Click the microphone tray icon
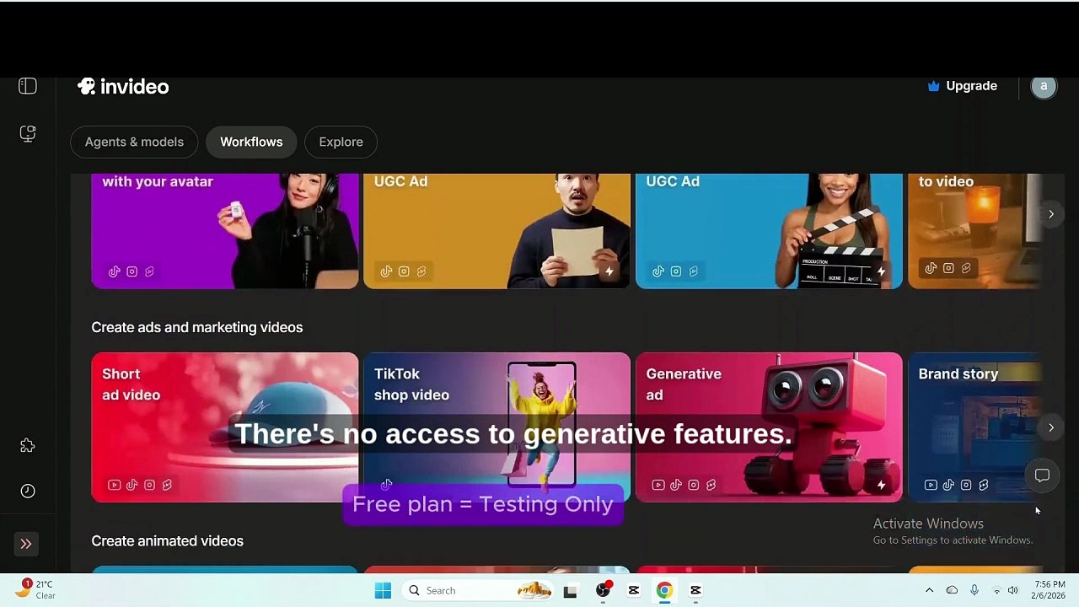Screen dimensions: 1079x607 click(x=974, y=590)
